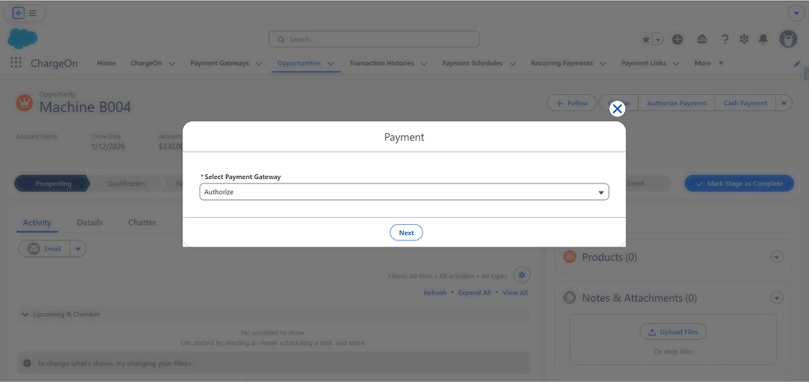The width and height of the screenshot is (809, 382).
Task: Click the top-left plus toolbar icon
Action: pyautogui.click(x=19, y=13)
